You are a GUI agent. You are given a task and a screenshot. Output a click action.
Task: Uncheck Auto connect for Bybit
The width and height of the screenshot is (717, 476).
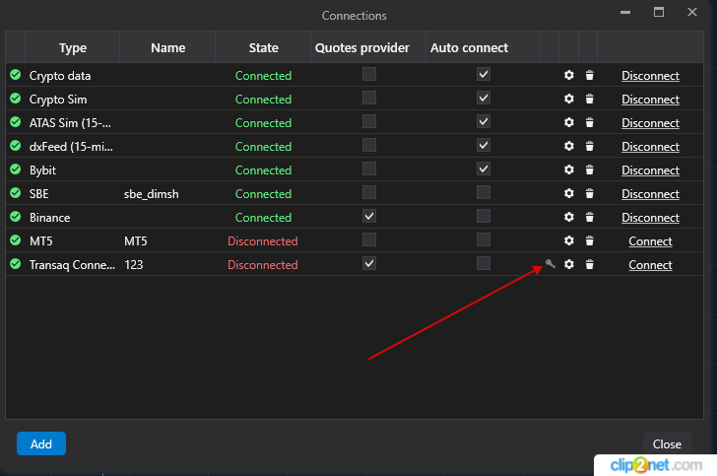pyautogui.click(x=484, y=169)
